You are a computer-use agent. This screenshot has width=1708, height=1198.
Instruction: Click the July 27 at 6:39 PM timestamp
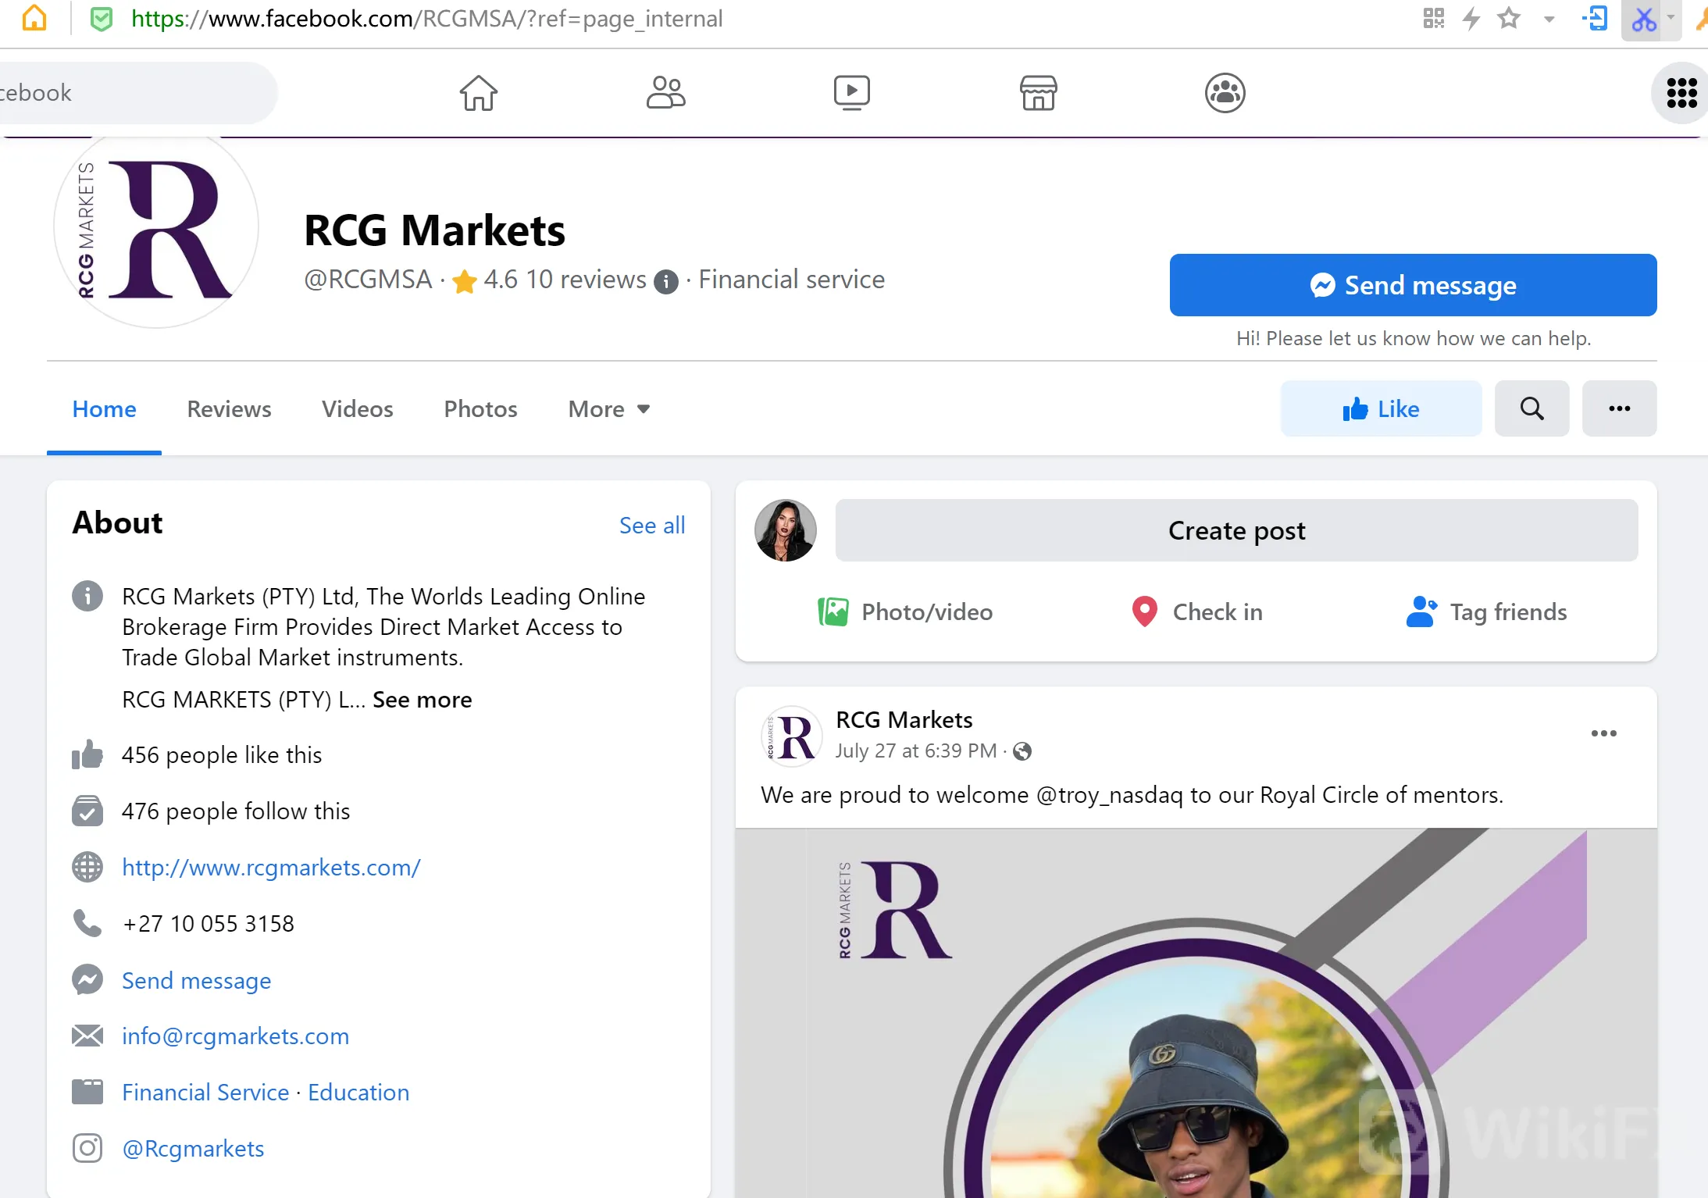tap(915, 751)
